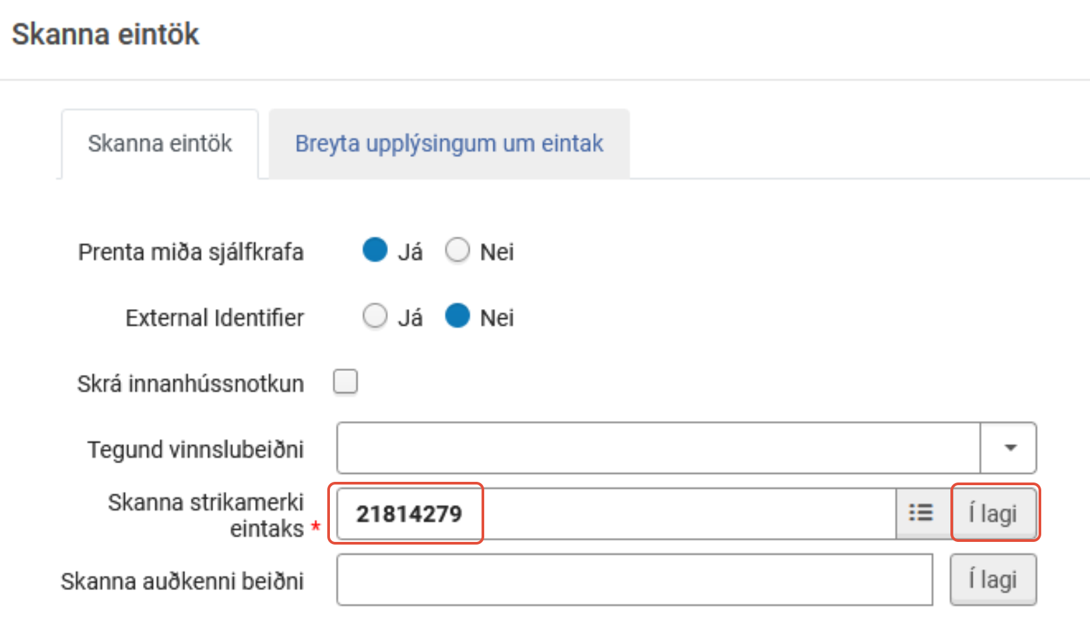
Task: Choose Nei for External Identifier
Action: tap(458, 316)
